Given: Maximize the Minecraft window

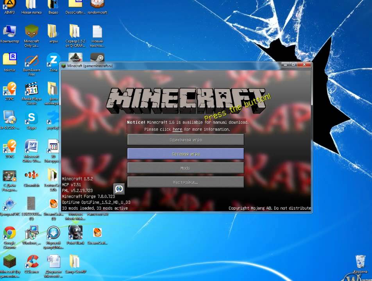Looking at the screenshot, I should 293,64.
